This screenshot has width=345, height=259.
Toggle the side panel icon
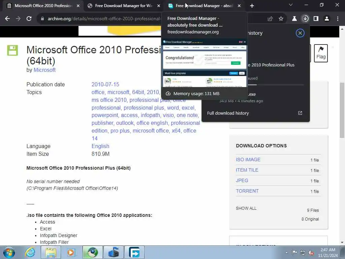tap(316, 19)
